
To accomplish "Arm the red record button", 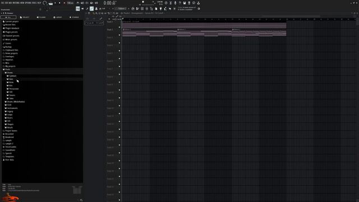I will coord(65,3).
